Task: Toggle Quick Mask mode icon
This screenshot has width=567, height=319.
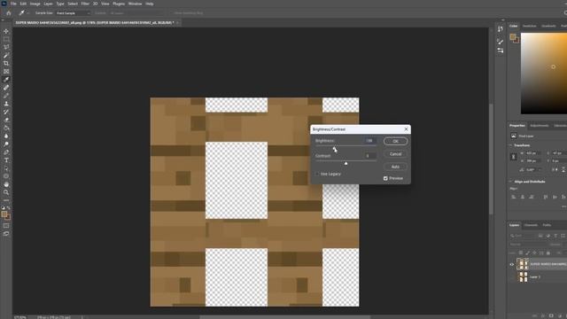Action: click(x=6, y=226)
